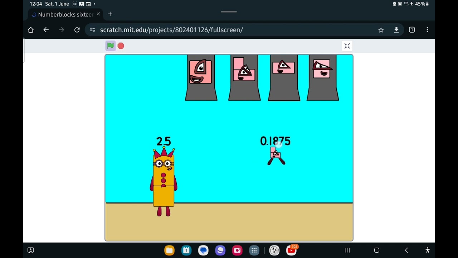Open the Chrome icon in taskbar
The height and width of the screenshot is (258, 458).
[x=274, y=250]
